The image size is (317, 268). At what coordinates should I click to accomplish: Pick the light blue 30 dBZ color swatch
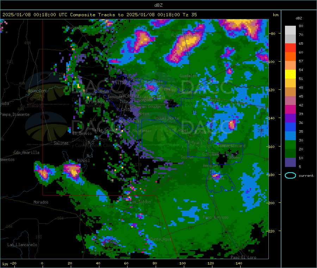[x=290, y=136]
